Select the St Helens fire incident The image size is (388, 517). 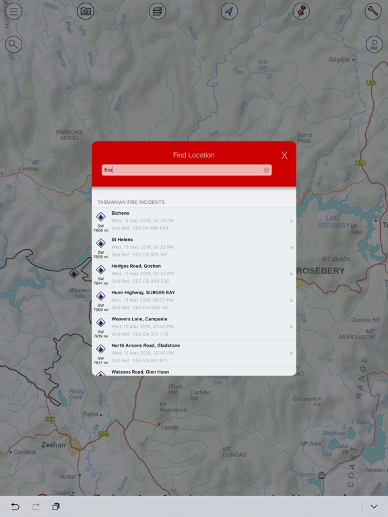click(x=194, y=247)
